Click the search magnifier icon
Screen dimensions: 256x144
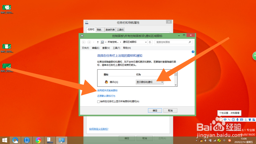(x=190, y=42)
